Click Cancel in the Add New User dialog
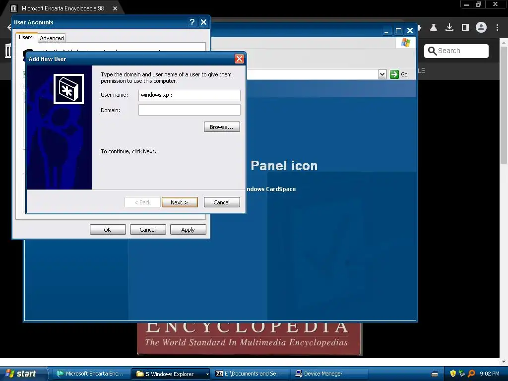The width and height of the screenshot is (508, 381). pos(222,202)
